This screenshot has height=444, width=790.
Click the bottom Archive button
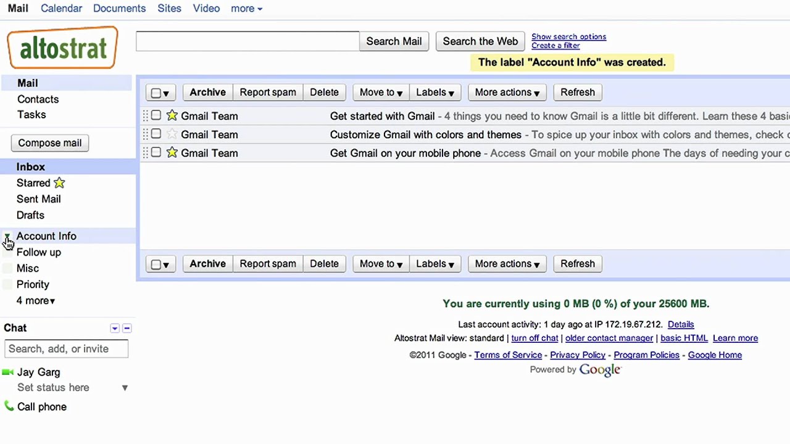(207, 264)
